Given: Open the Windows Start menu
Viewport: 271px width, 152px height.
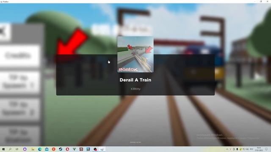Looking at the screenshot, I should click(3, 149).
